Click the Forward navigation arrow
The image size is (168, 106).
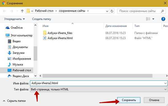(11, 11)
